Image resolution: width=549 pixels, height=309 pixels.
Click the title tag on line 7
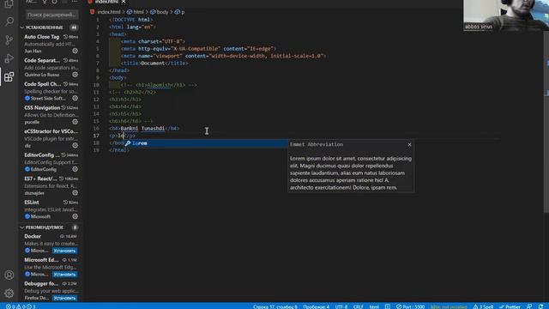(x=154, y=64)
